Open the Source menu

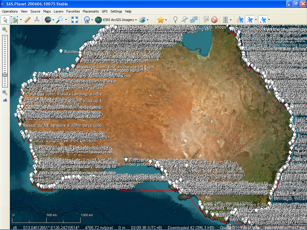click(35, 11)
